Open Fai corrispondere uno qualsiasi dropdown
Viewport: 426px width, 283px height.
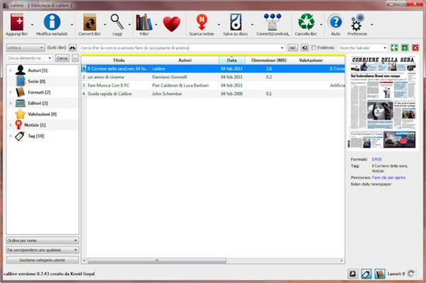pos(43,250)
